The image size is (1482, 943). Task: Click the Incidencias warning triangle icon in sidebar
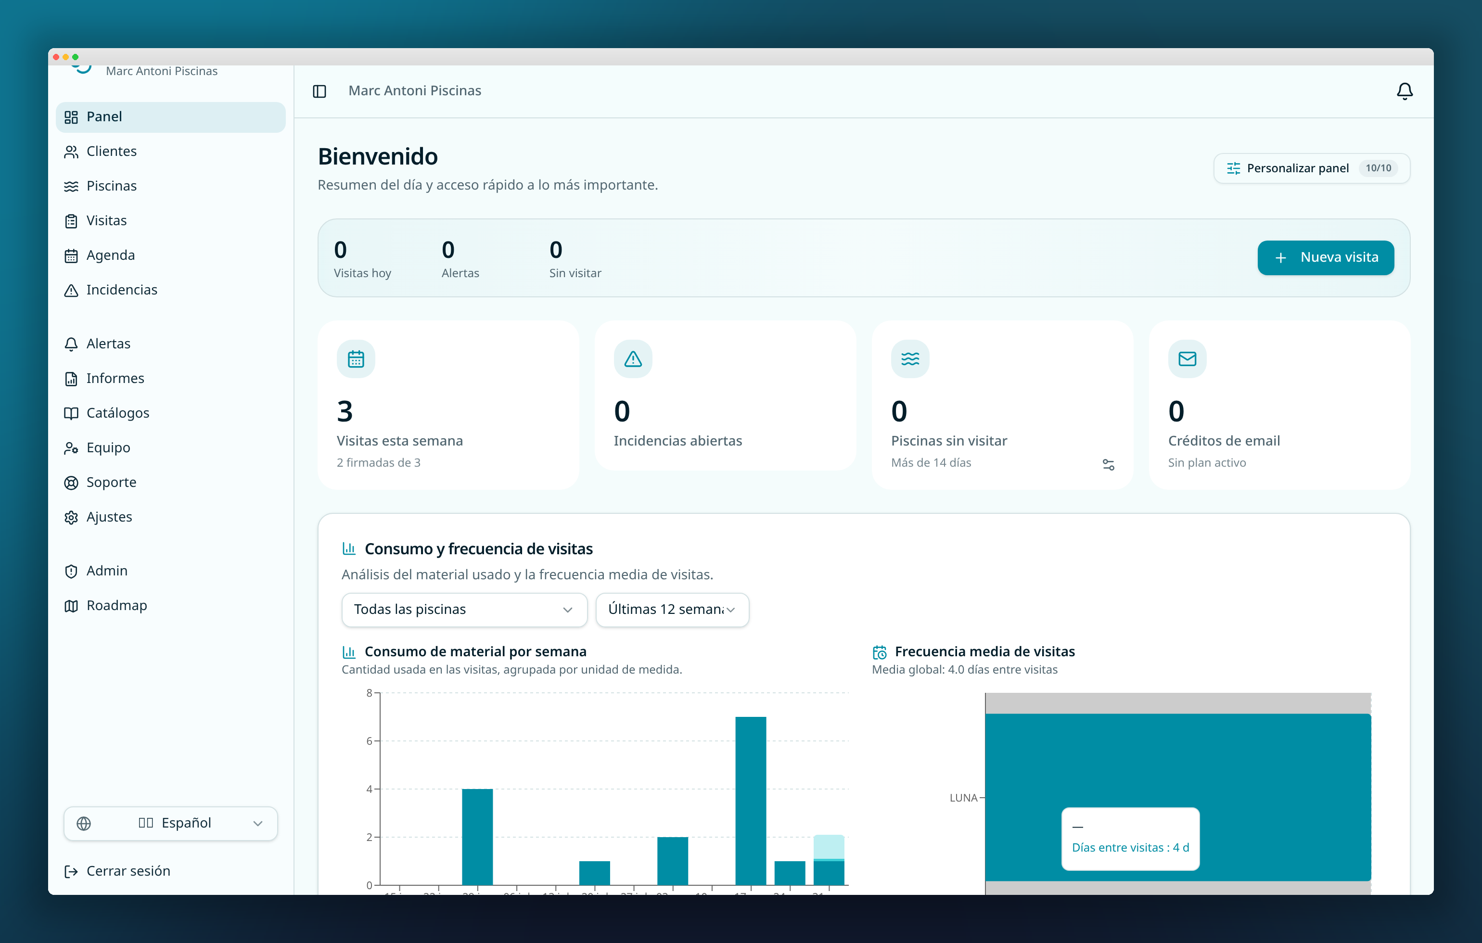(71, 290)
